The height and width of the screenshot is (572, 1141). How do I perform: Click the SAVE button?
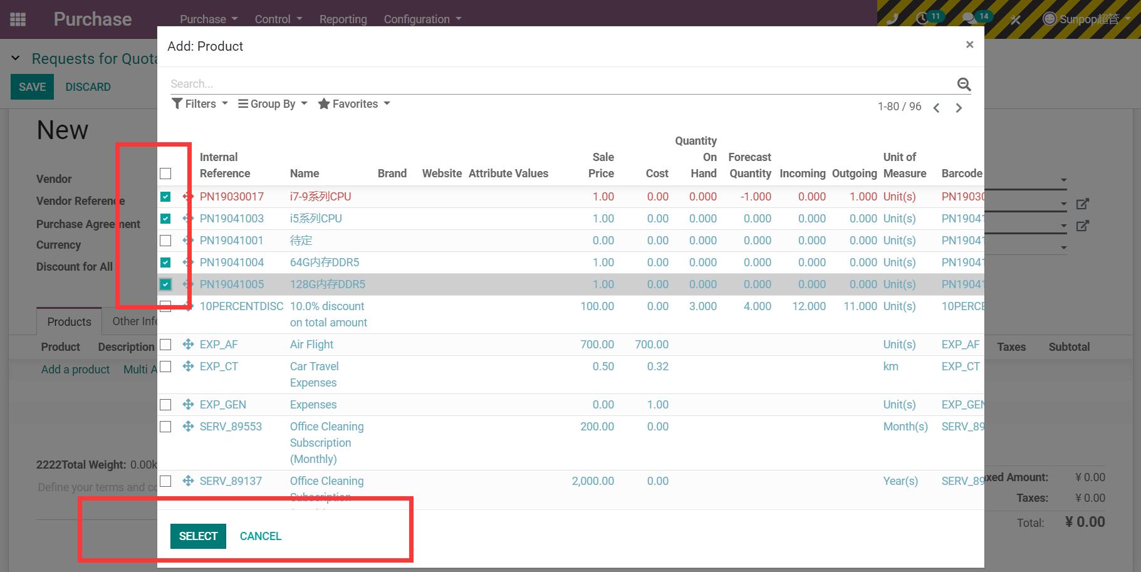pos(32,87)
